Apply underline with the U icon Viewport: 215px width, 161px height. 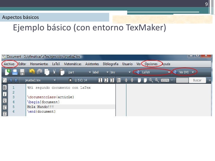(x=4, y=101)
